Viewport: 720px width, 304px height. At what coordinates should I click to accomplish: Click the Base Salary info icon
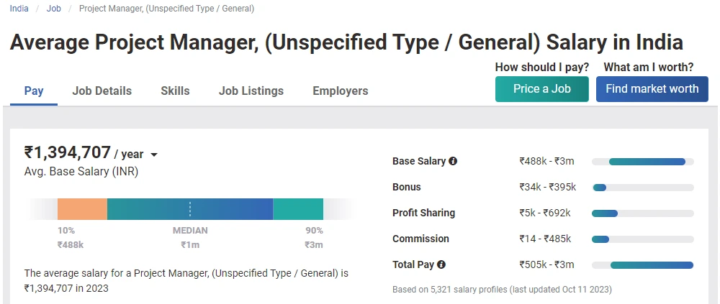453,162
